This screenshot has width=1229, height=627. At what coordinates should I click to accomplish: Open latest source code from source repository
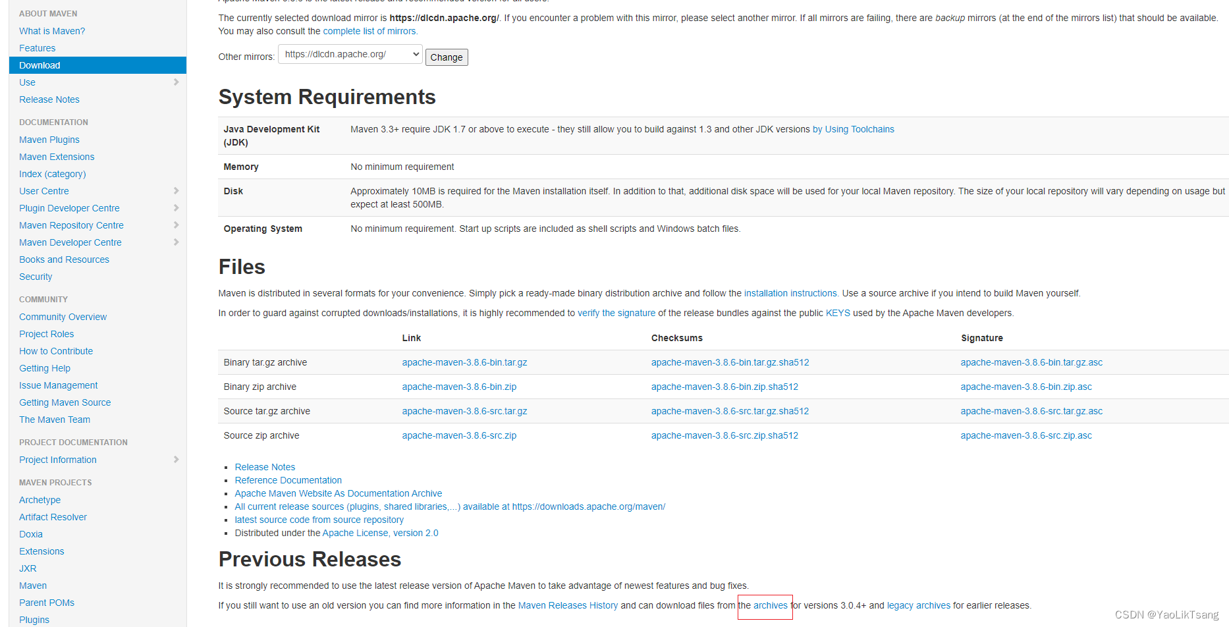pos(319,520)
